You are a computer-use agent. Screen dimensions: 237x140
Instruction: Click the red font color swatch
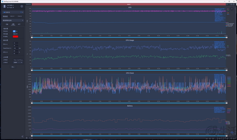pyautogui.click(x=15, y=36)
